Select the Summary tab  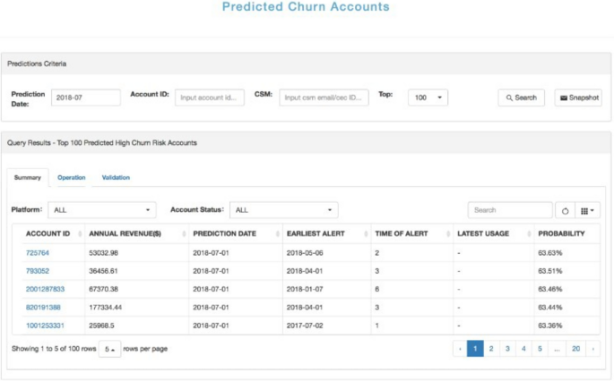coord(27,177)
